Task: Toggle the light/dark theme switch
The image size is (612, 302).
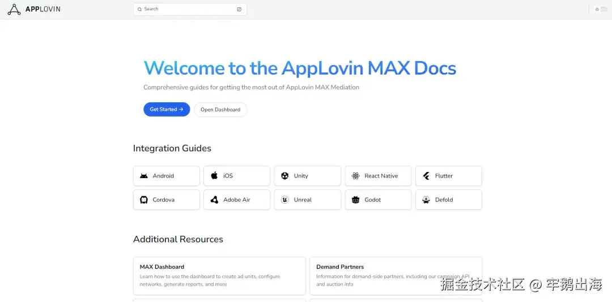Action: point(601,10)
